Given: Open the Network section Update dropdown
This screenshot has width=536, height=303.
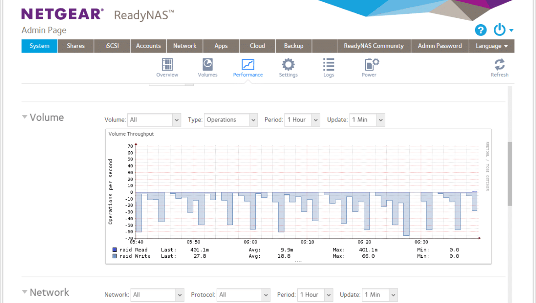Looking at the screenshot, I should 380,295.
